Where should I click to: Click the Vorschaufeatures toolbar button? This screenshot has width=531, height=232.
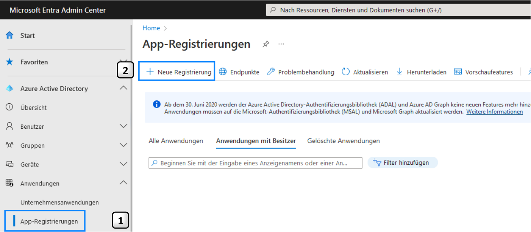point(484,72)
